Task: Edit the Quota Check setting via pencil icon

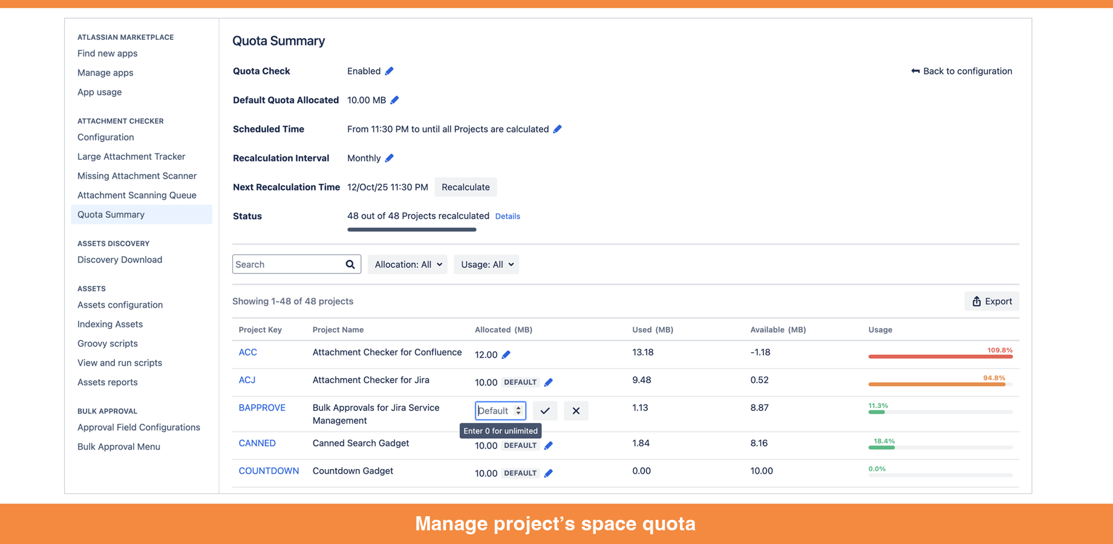Action: point(389,71)
